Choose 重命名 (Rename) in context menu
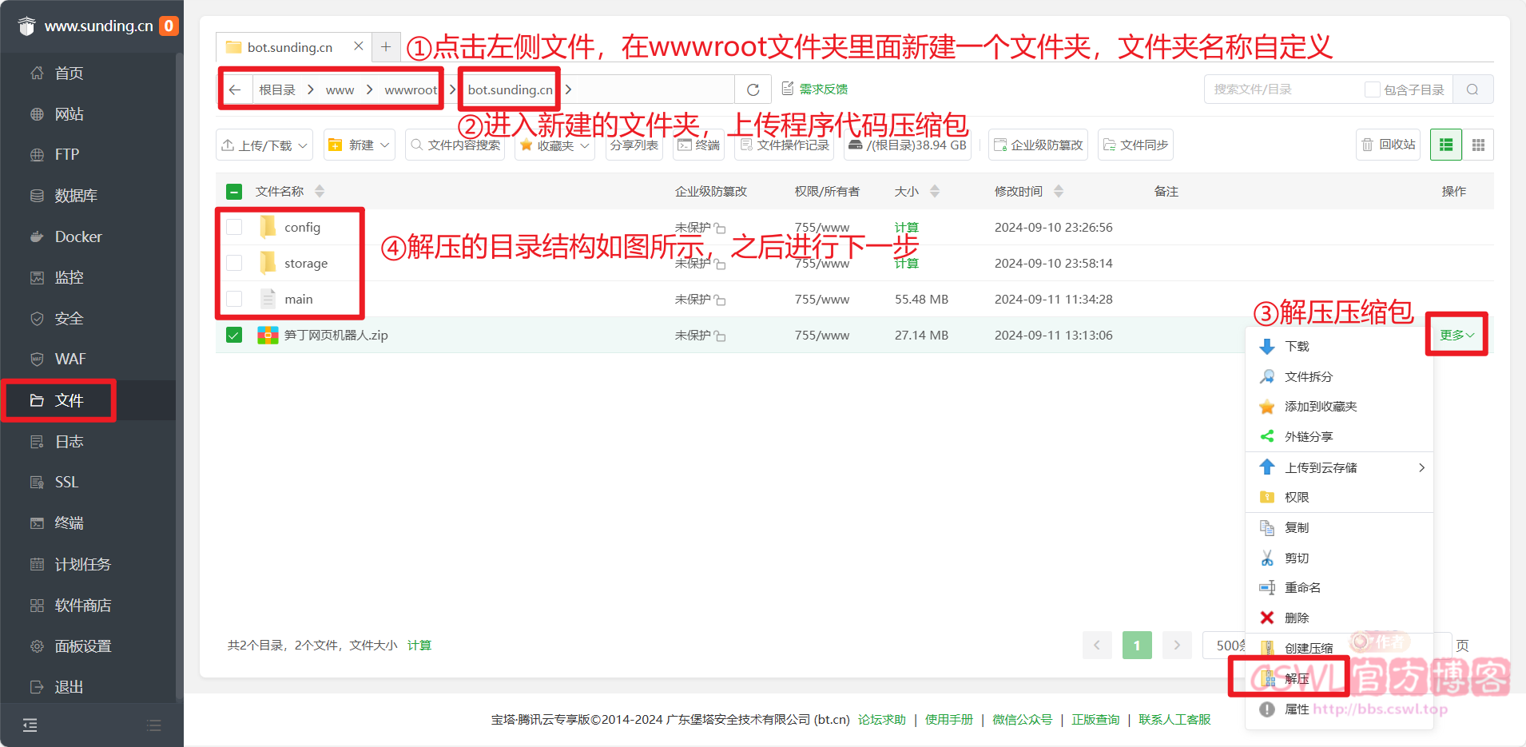 coord(1302,587)
